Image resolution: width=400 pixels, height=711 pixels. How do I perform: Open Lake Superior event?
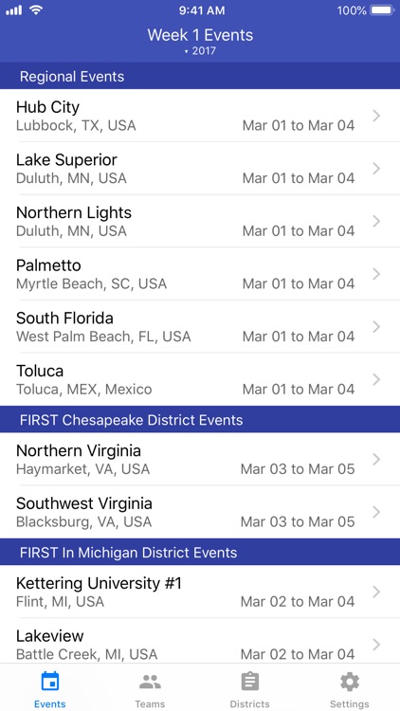pos(200,169)
